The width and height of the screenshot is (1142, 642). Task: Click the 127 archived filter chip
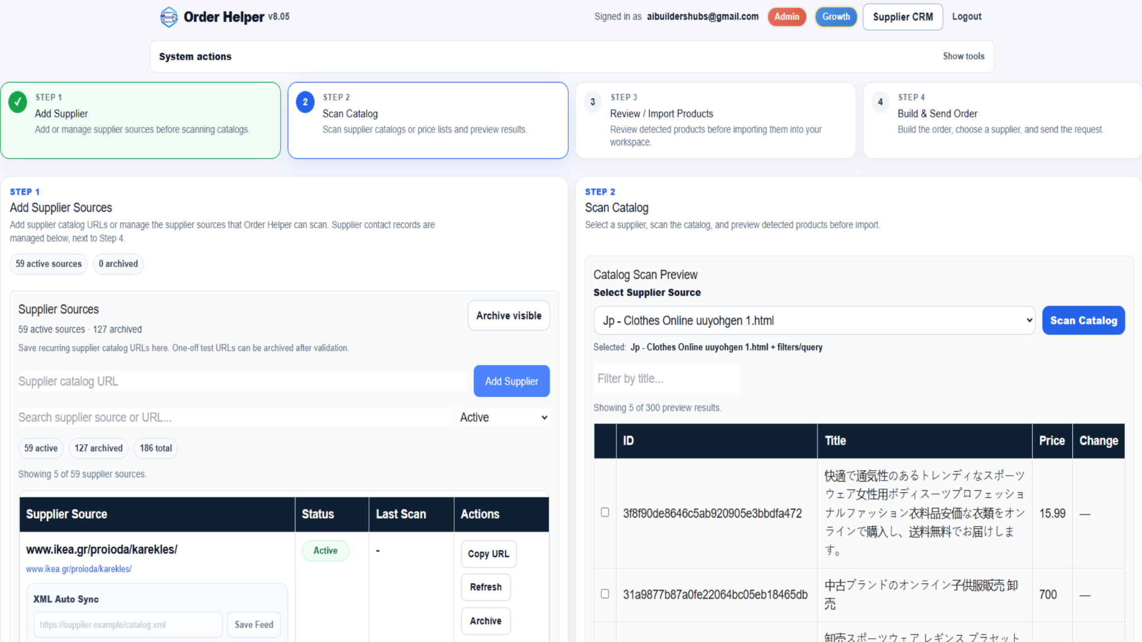(99, 448)
